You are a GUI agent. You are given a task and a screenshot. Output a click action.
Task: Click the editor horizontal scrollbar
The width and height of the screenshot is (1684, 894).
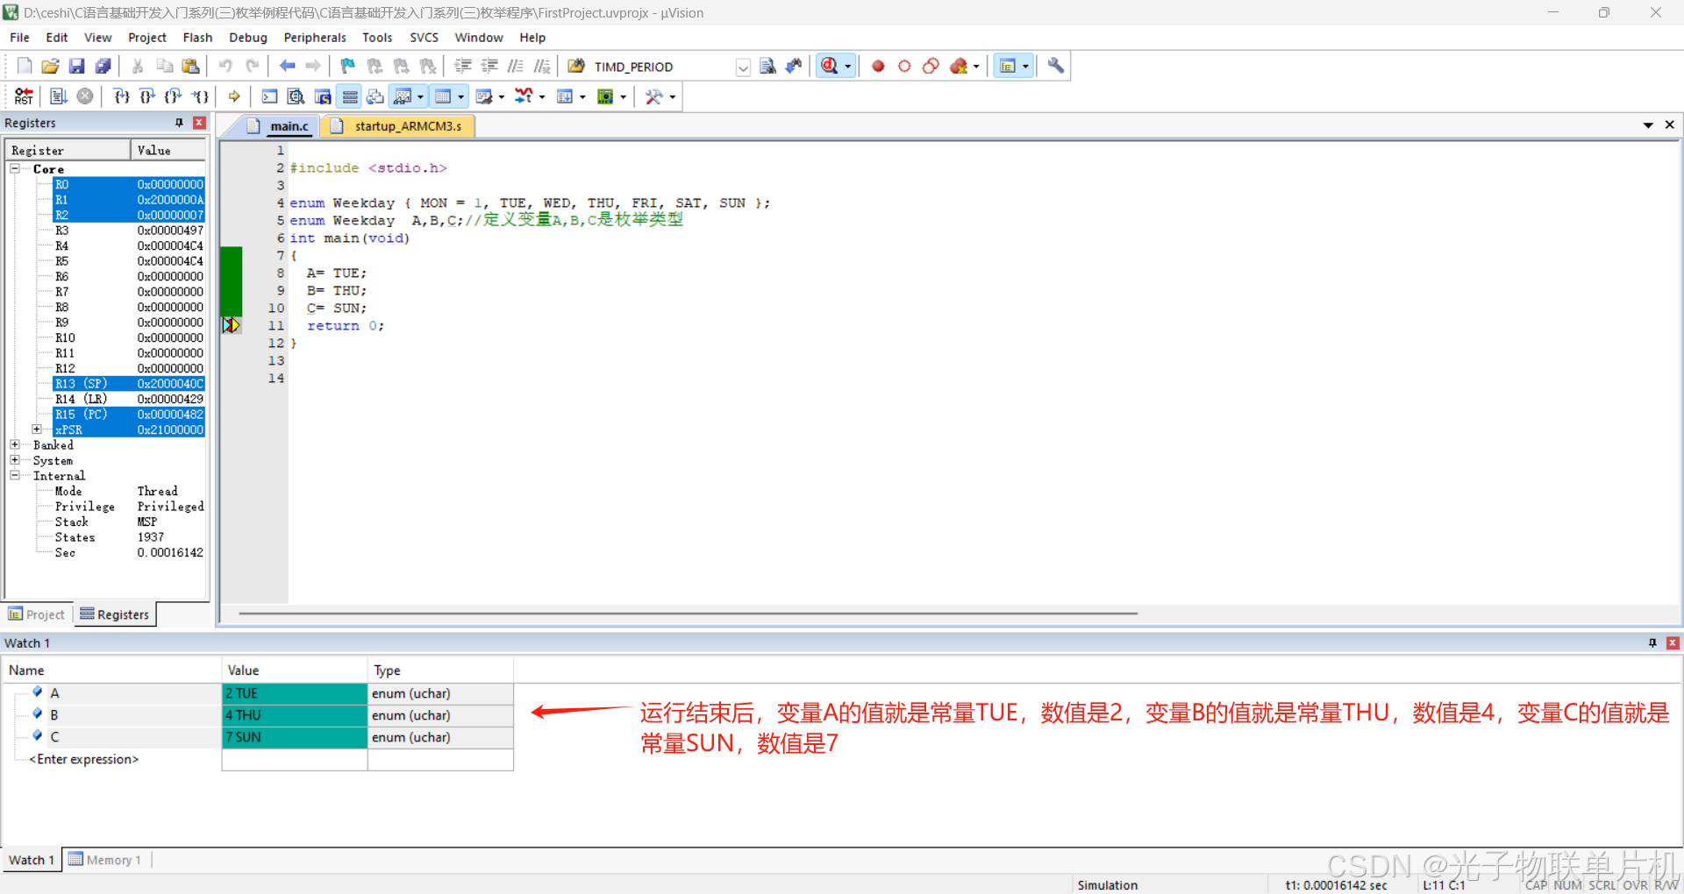pos(688,614)
